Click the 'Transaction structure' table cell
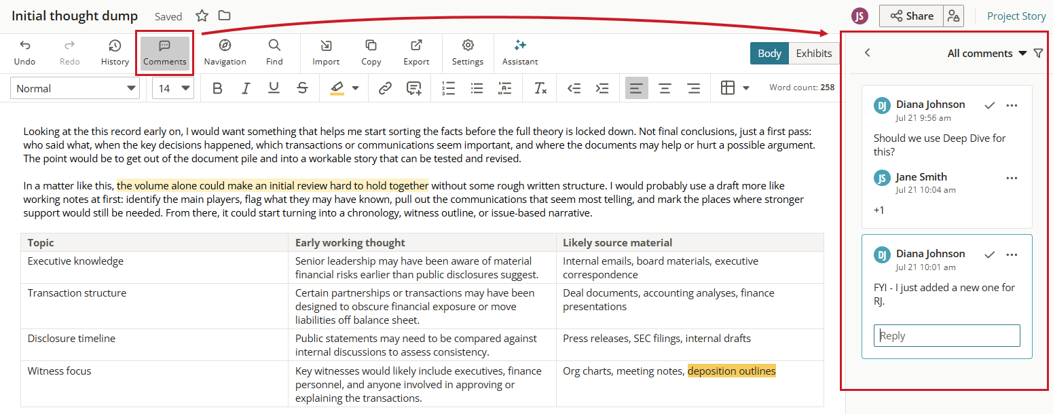 [154, 306]
